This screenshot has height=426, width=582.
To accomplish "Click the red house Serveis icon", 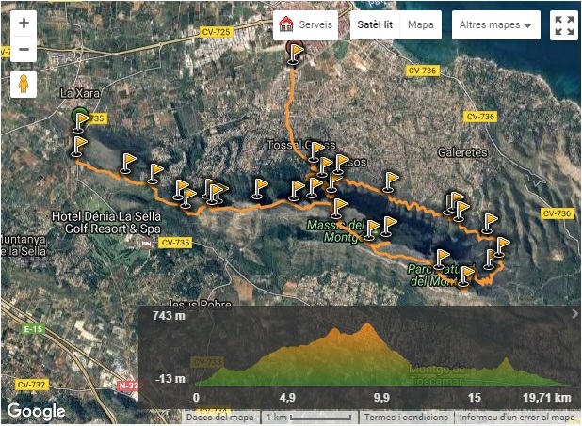I will click(x=285, y=24).
